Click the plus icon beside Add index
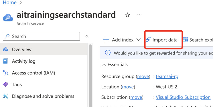213x107 pixels. click(x=106, y=40)
